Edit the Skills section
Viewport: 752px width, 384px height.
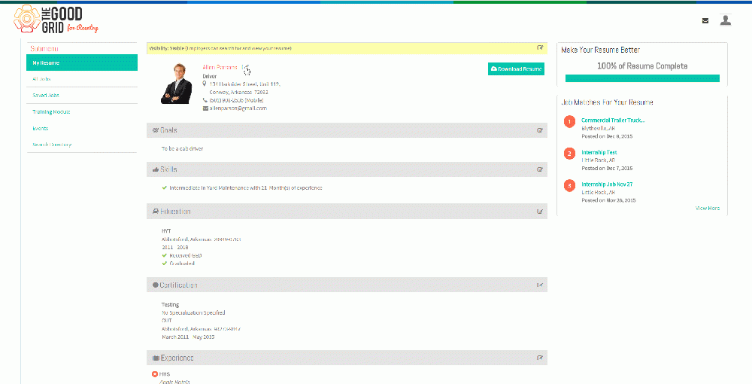[x=541, y=169]
